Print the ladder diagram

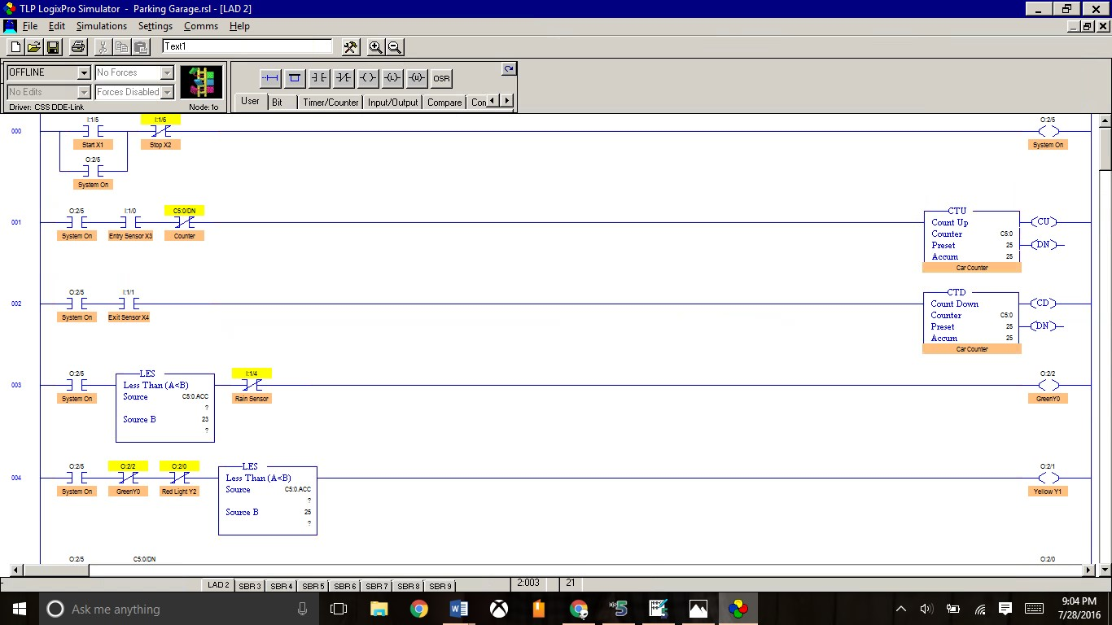point(77,46)
